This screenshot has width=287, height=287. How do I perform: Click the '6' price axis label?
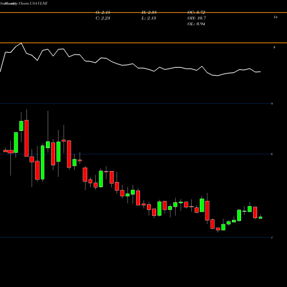click(272, 154)
